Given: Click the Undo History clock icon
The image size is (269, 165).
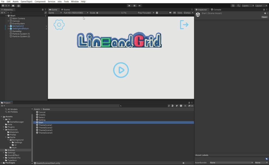Looking at the screenshot, I should point(233,6).
